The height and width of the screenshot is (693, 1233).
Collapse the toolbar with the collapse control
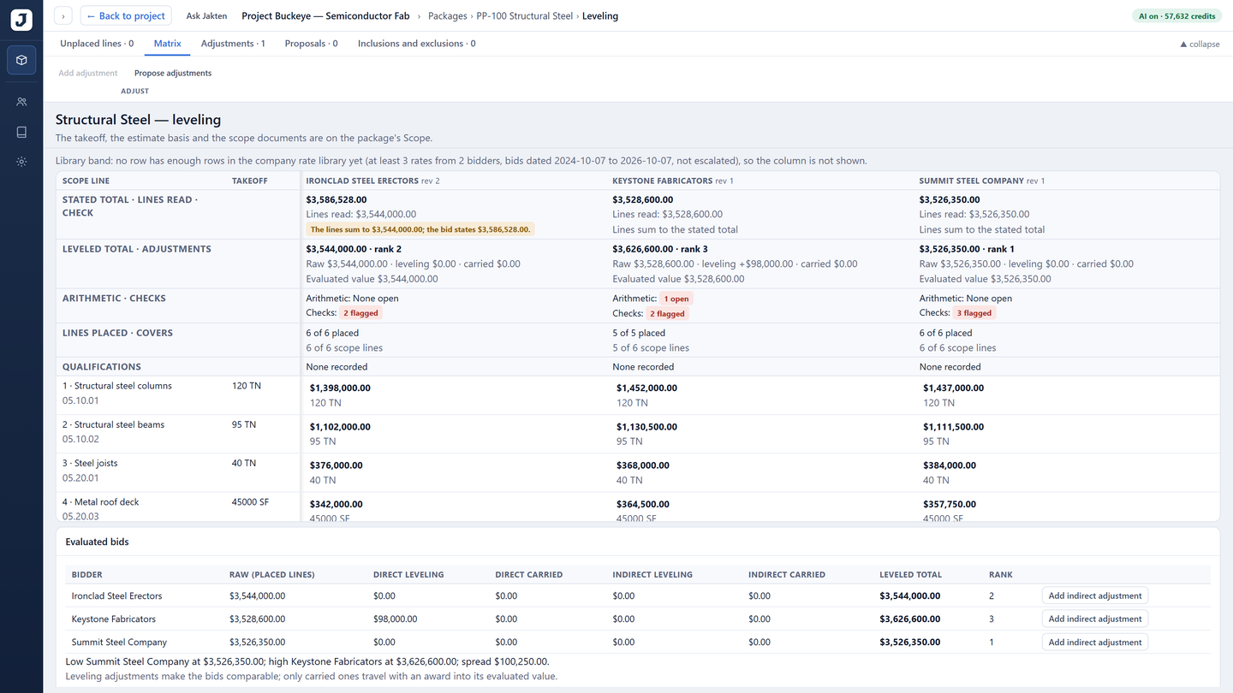point(1200,44)
